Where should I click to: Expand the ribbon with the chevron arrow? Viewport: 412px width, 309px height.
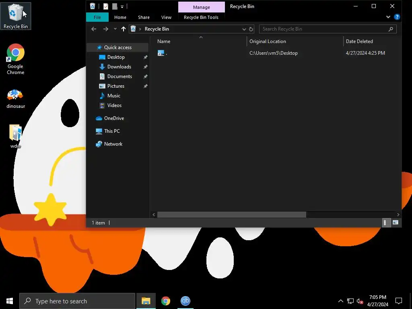click(388, 17)
